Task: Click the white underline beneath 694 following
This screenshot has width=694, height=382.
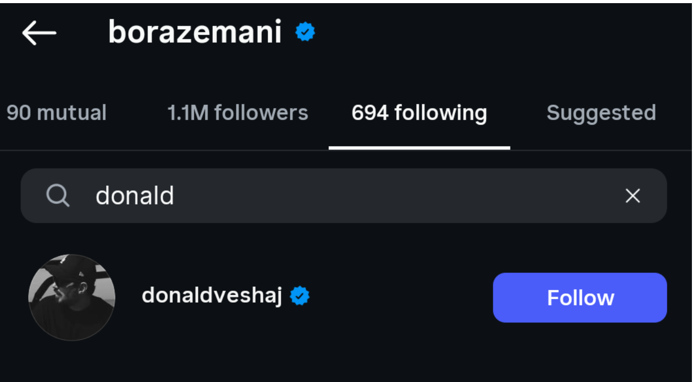Action: click(419, 148)
